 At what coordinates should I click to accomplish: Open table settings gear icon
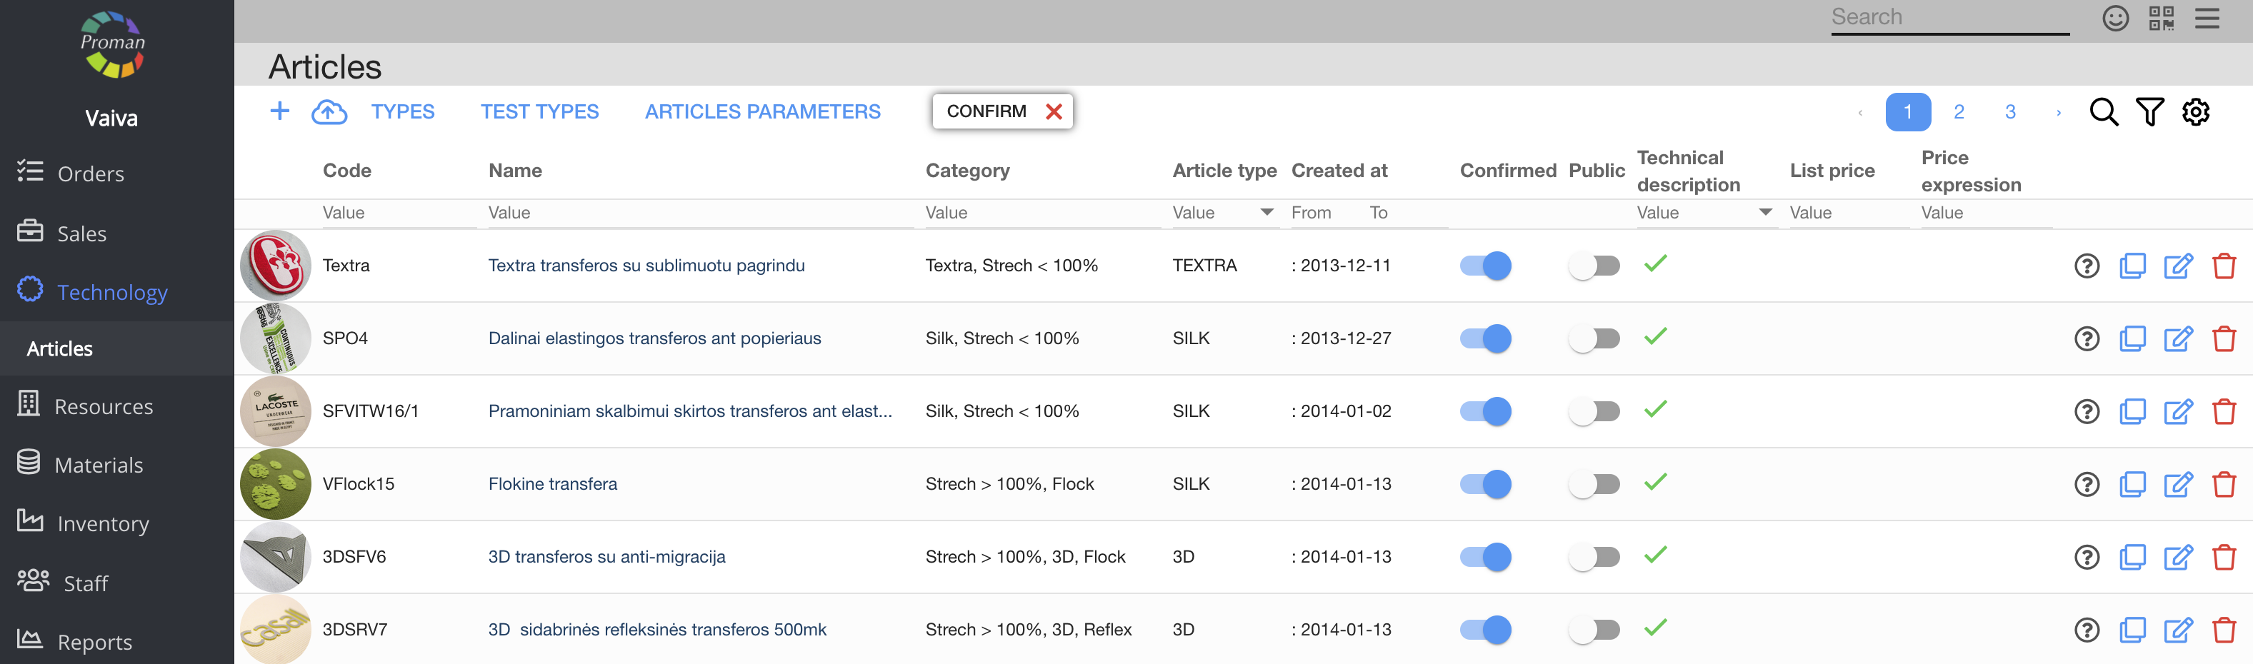coord(2195,112)
